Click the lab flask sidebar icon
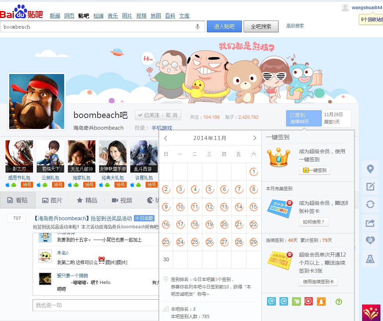The height and width of the screenshot is (321, 383). tap(370, 259)
